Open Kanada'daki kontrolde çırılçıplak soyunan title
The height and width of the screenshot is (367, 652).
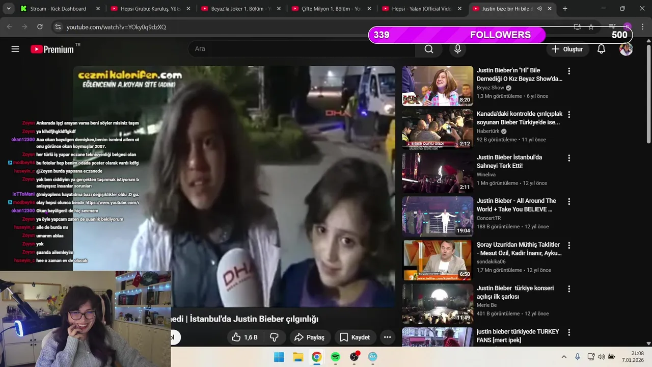[519, 118]
